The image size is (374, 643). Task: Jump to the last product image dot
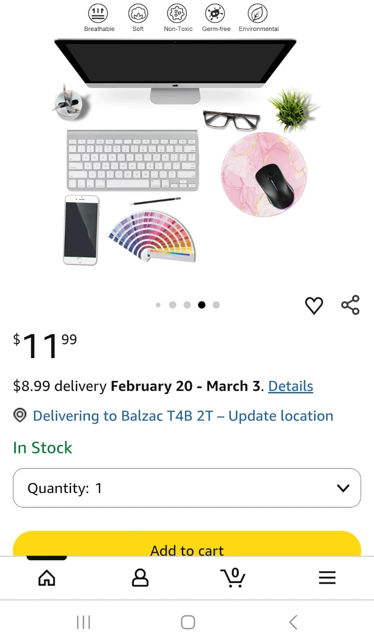pyautogui.click(x=216, y=305)
